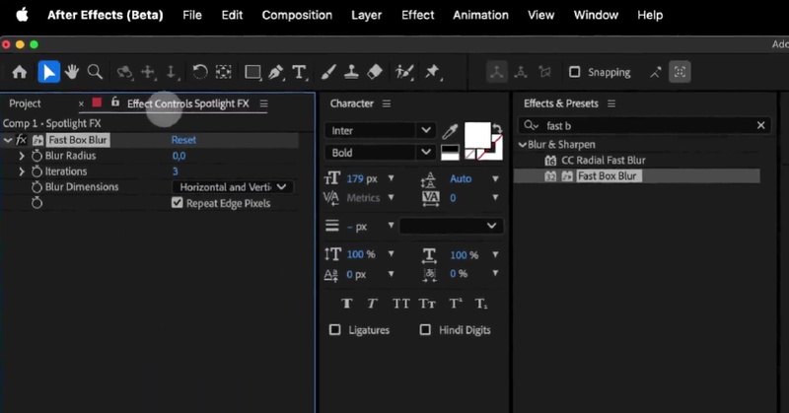Screen dimensions: 789x413
Task: Uncheck Repeat Edge Pixels
Action: 178,203
